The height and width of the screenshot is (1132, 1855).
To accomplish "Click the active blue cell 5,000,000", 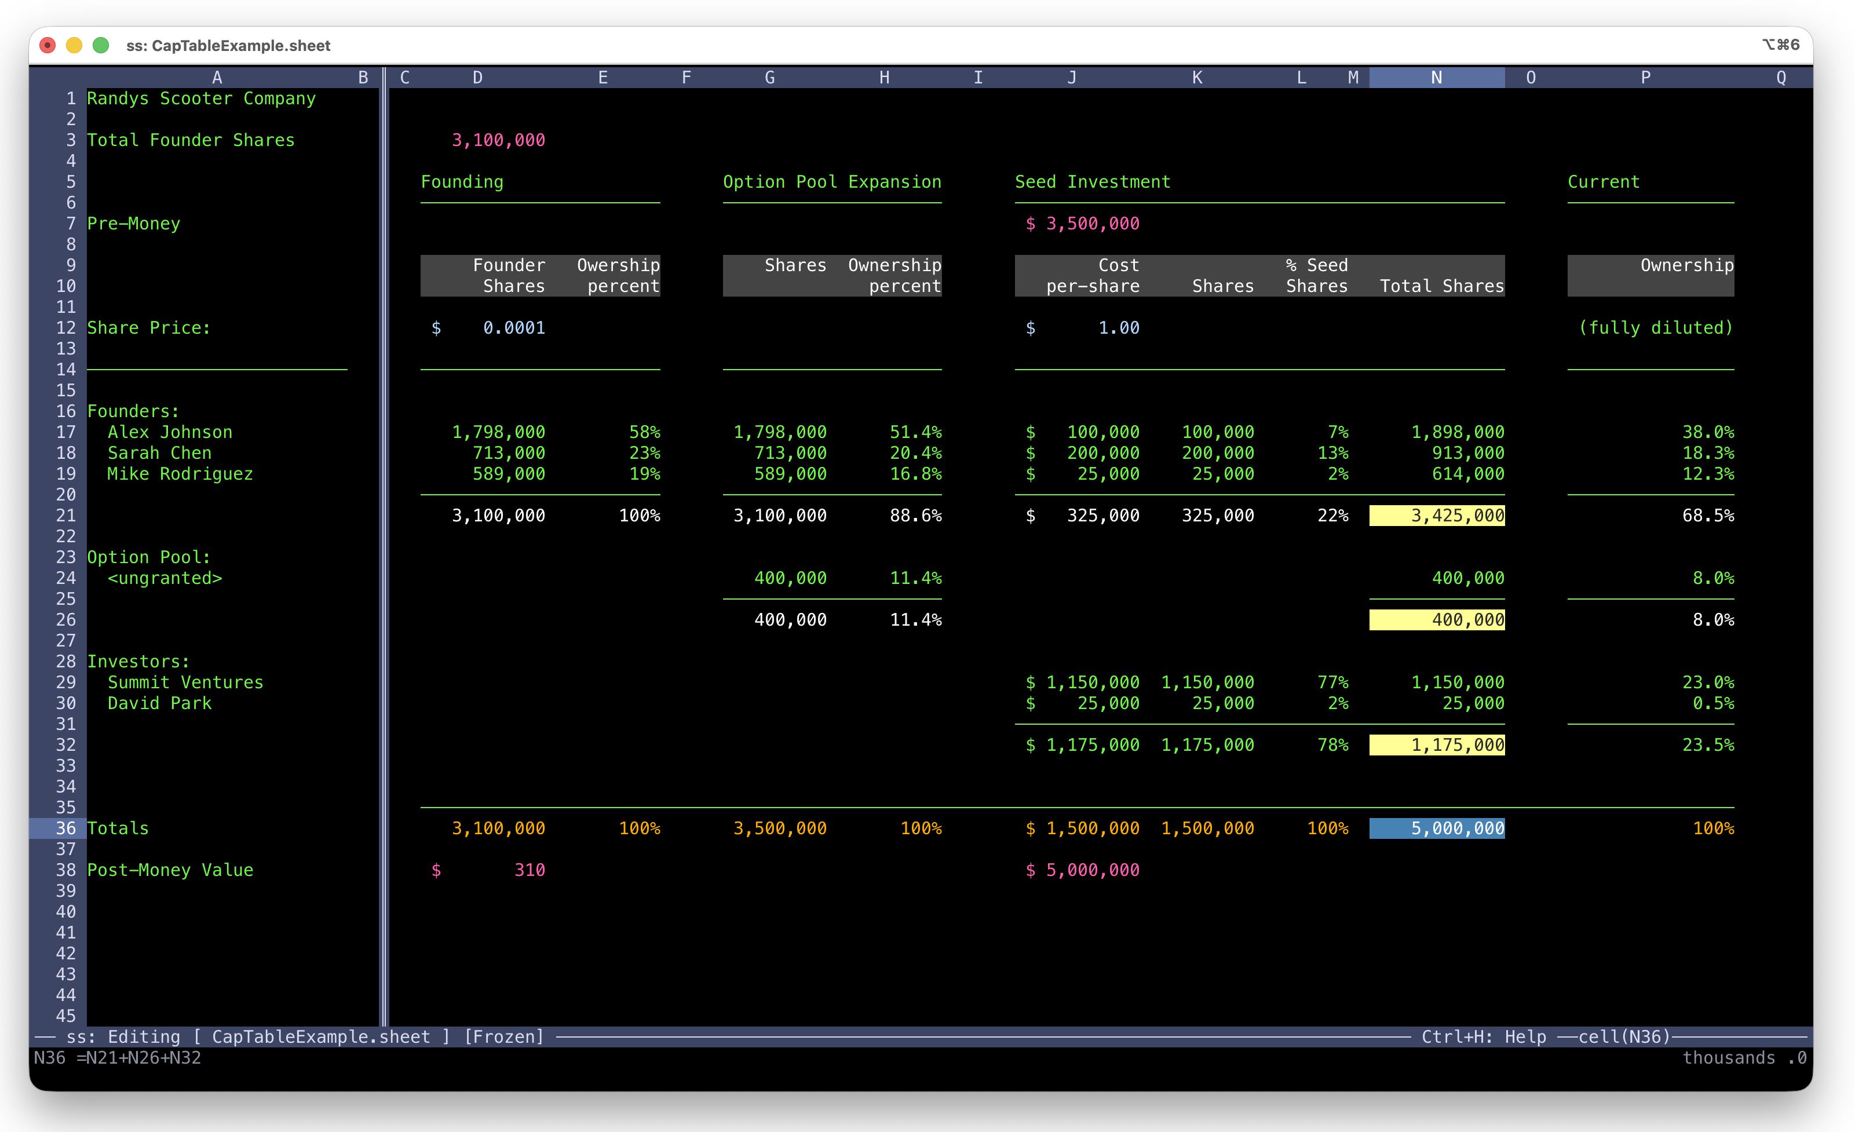I will pos(1436,828).
